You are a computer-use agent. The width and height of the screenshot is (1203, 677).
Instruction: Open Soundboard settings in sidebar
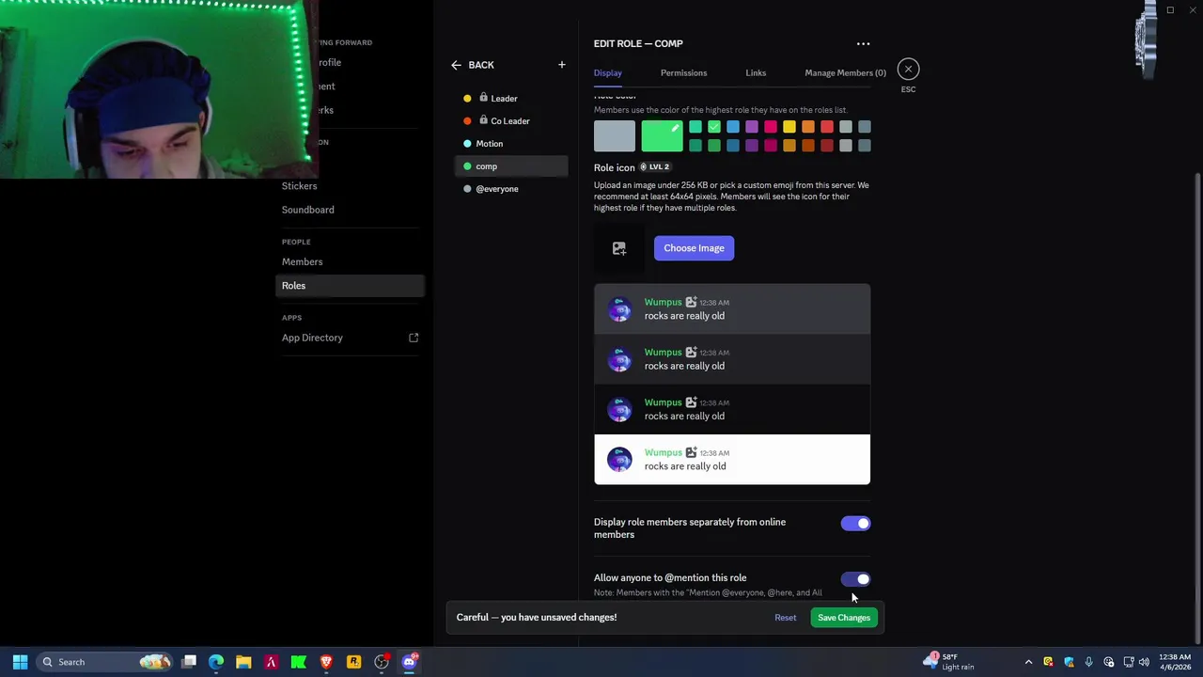350,210
